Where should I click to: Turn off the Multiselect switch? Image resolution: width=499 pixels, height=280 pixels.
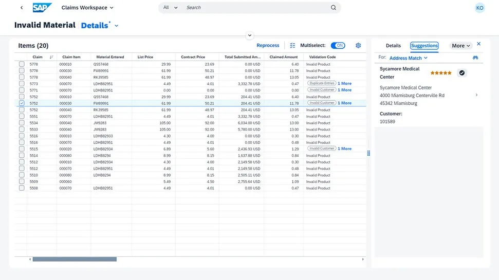coord(338,46)
